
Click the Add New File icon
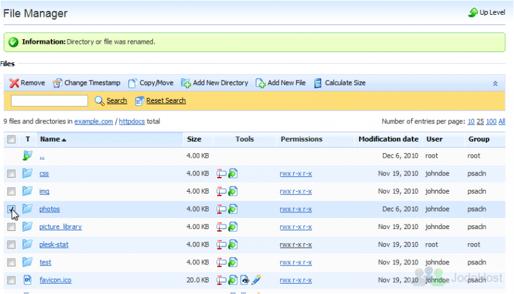pos(260,84)
